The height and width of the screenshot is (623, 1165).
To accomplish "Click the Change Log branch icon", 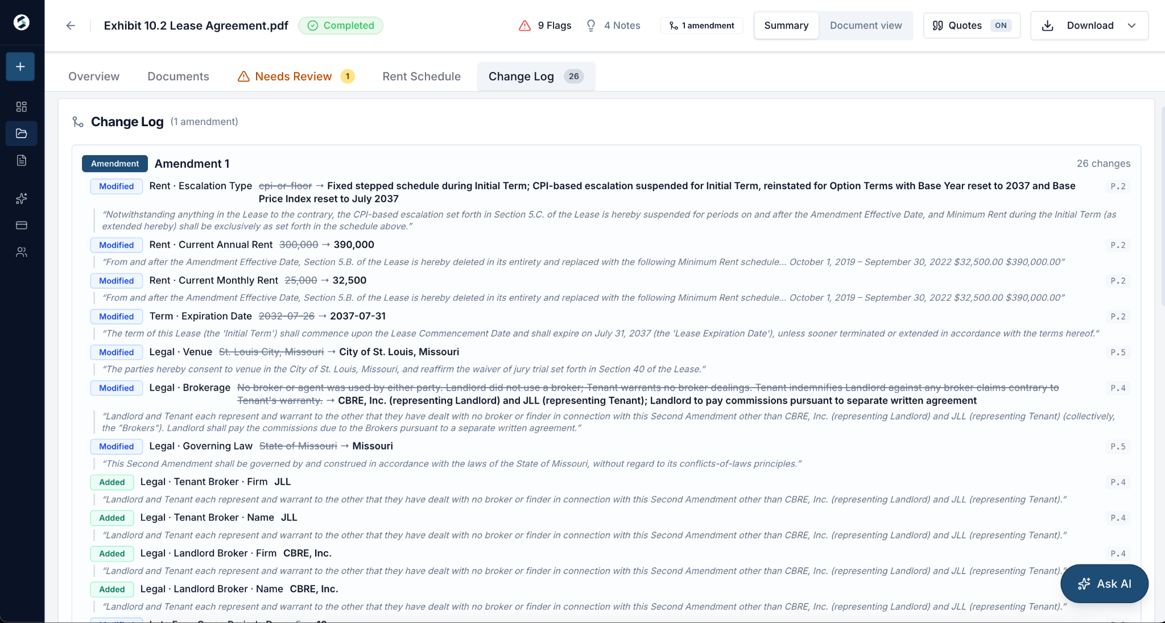I will click(78, 122).
